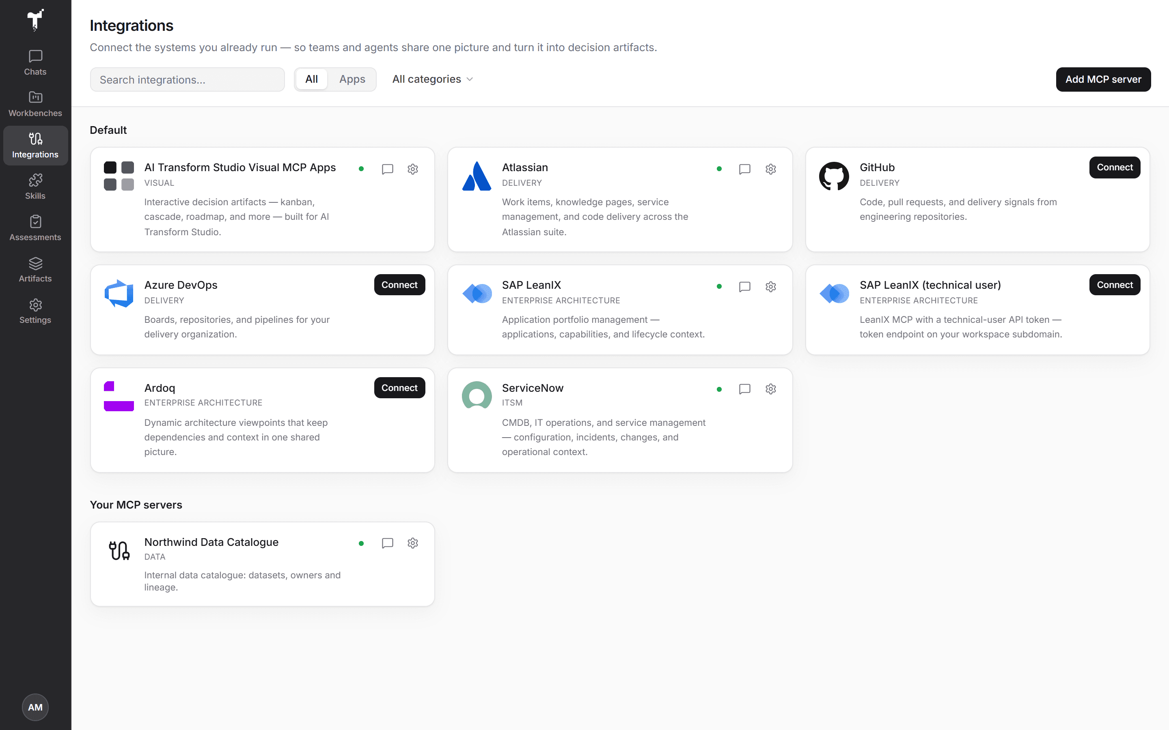Expand the All categories dropdown
Image resolution: width=1169 pixels, height=730 pixels.
pyautogui.click(x=432, y=79)
